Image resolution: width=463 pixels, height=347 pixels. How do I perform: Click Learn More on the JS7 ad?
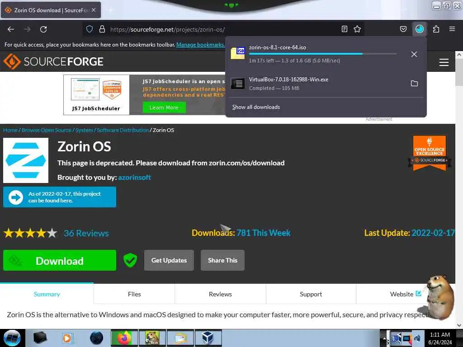164,108
